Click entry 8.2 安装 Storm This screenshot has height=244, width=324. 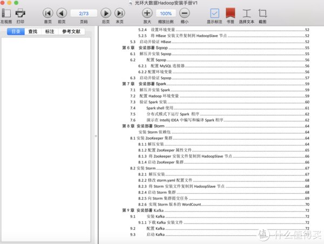click(220, 168)
